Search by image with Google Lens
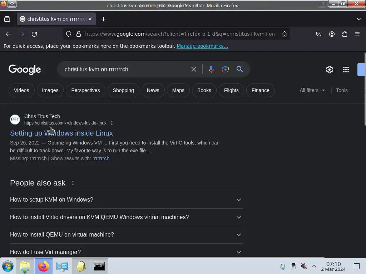 [226, 69]
